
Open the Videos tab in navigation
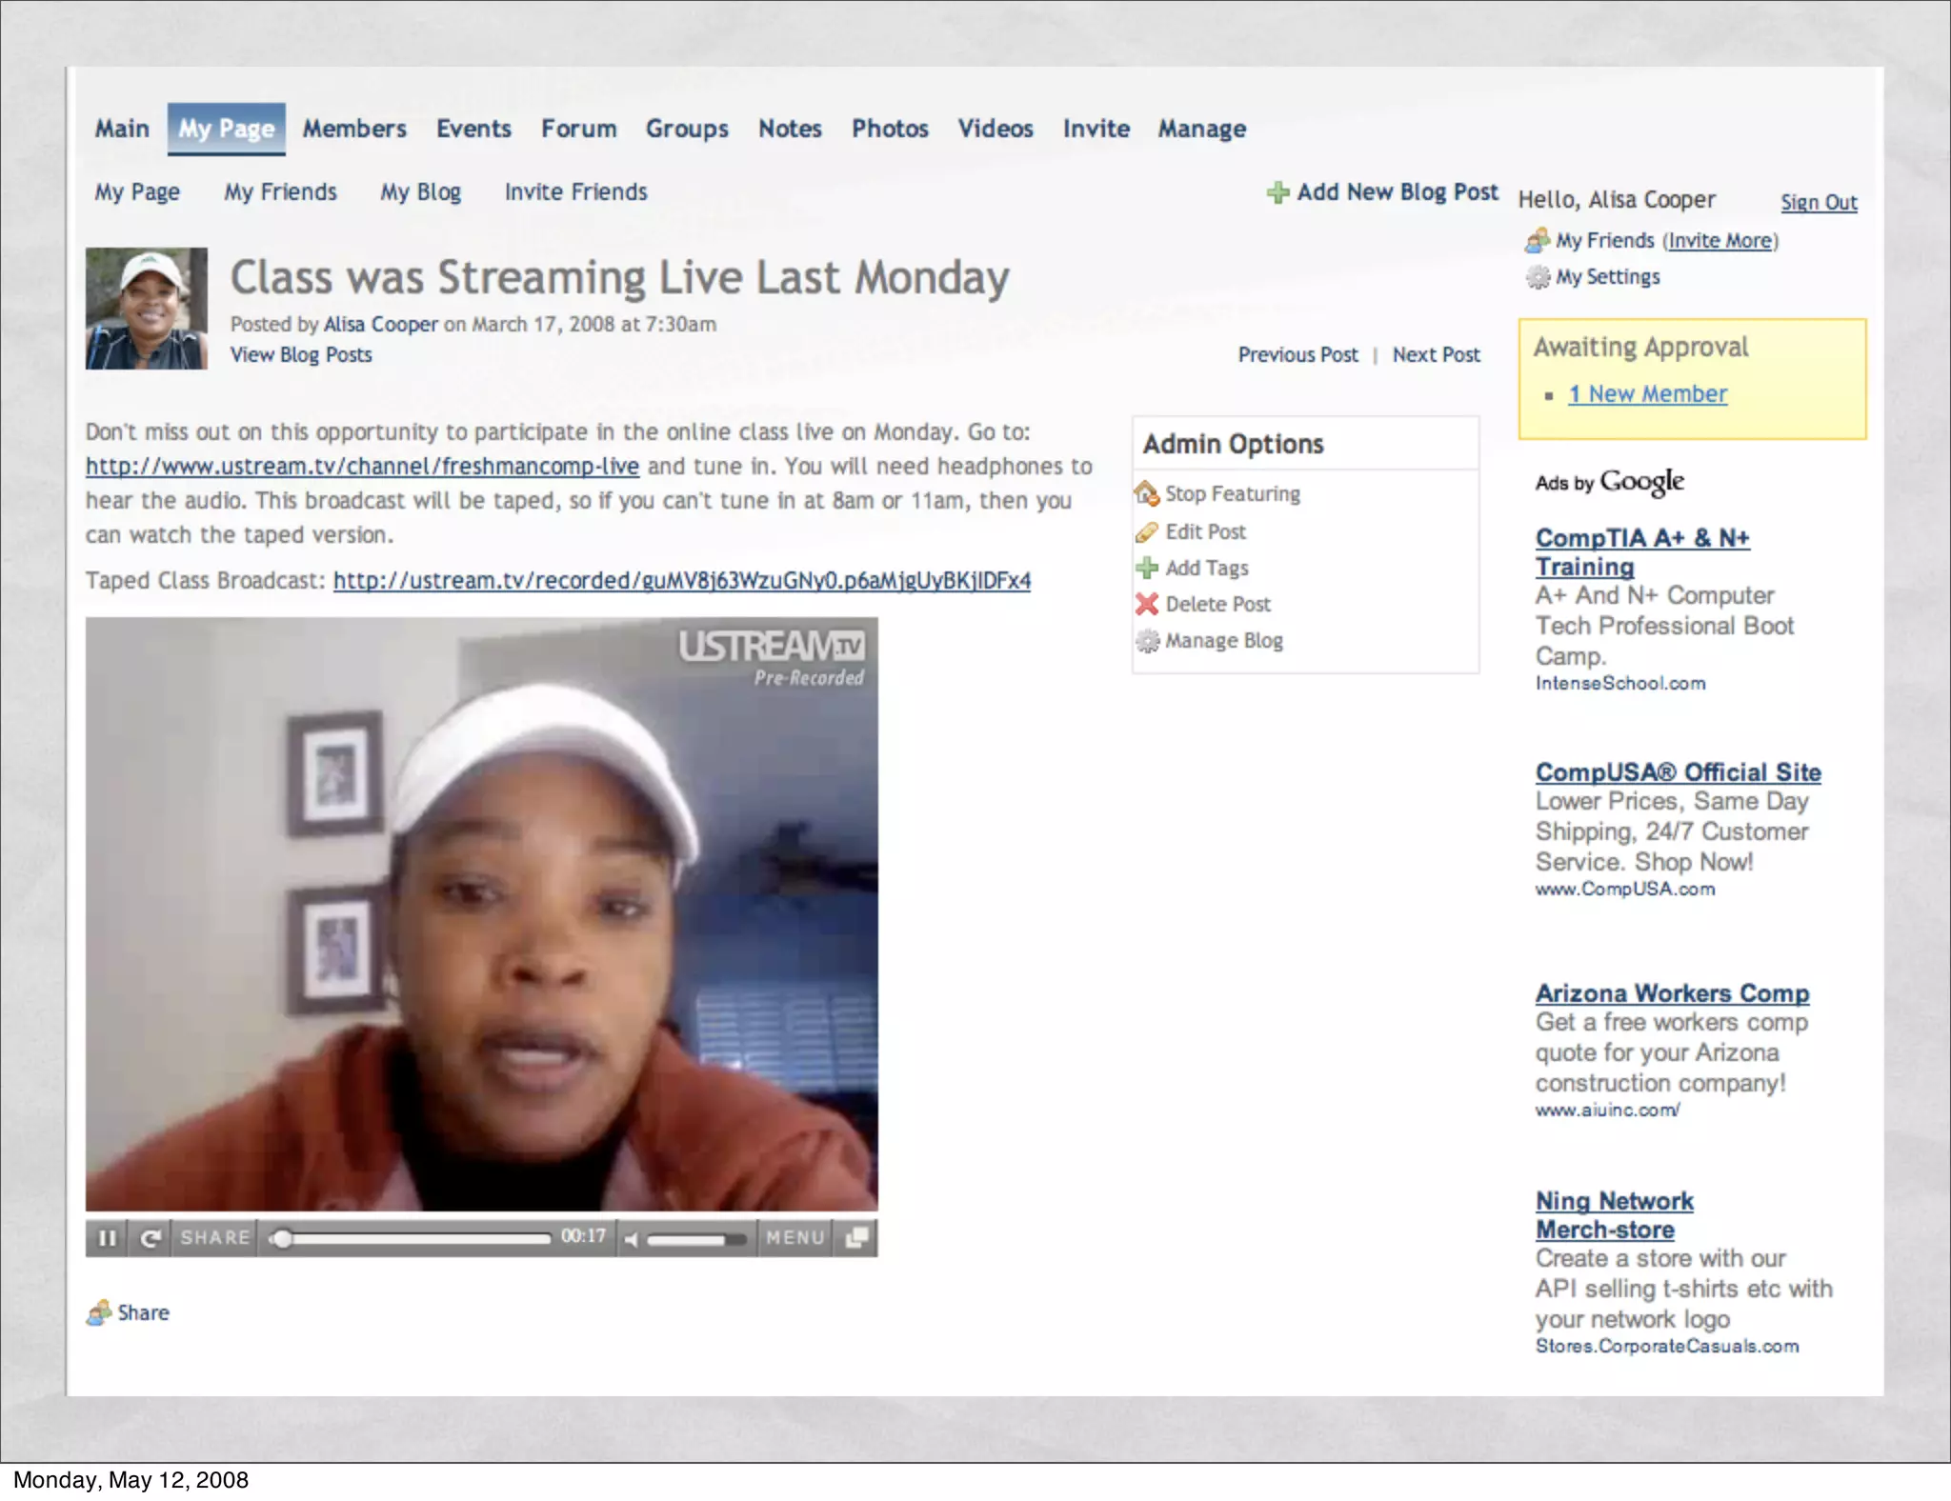pos(996,129)
